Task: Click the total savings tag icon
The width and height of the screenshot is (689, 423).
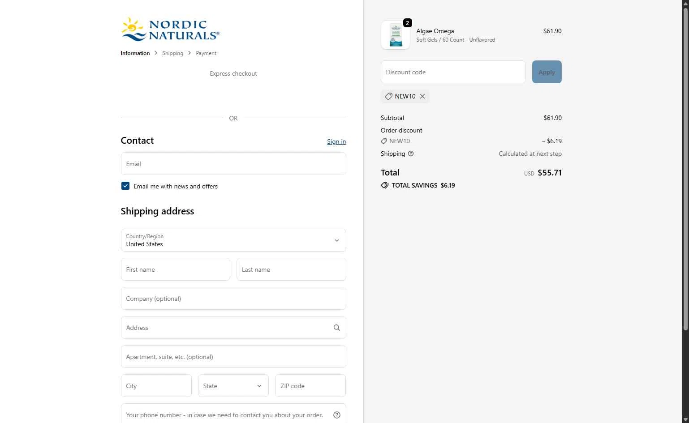Action: click(x=385, y=185)
